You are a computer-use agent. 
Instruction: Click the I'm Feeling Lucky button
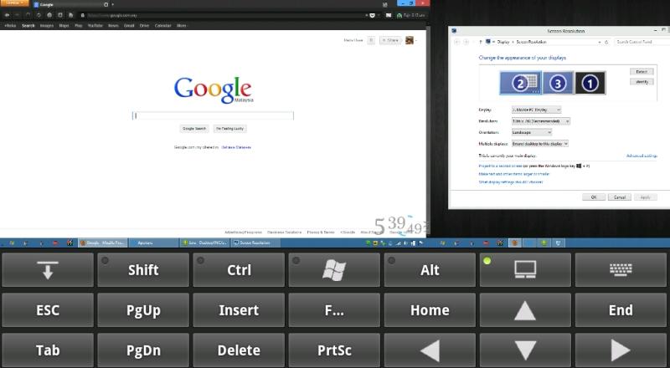pyautogui.click(x=229, y=129)
